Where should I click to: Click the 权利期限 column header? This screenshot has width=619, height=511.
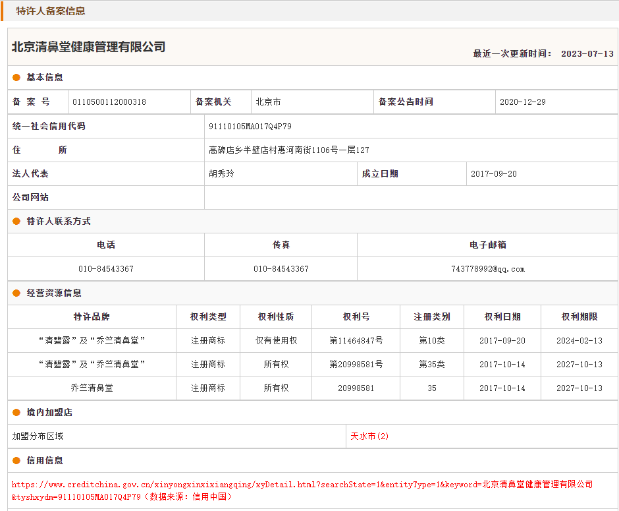click(x=579, y=317)
